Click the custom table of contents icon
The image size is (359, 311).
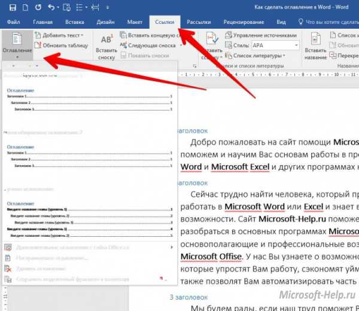(x=8, y=258)
